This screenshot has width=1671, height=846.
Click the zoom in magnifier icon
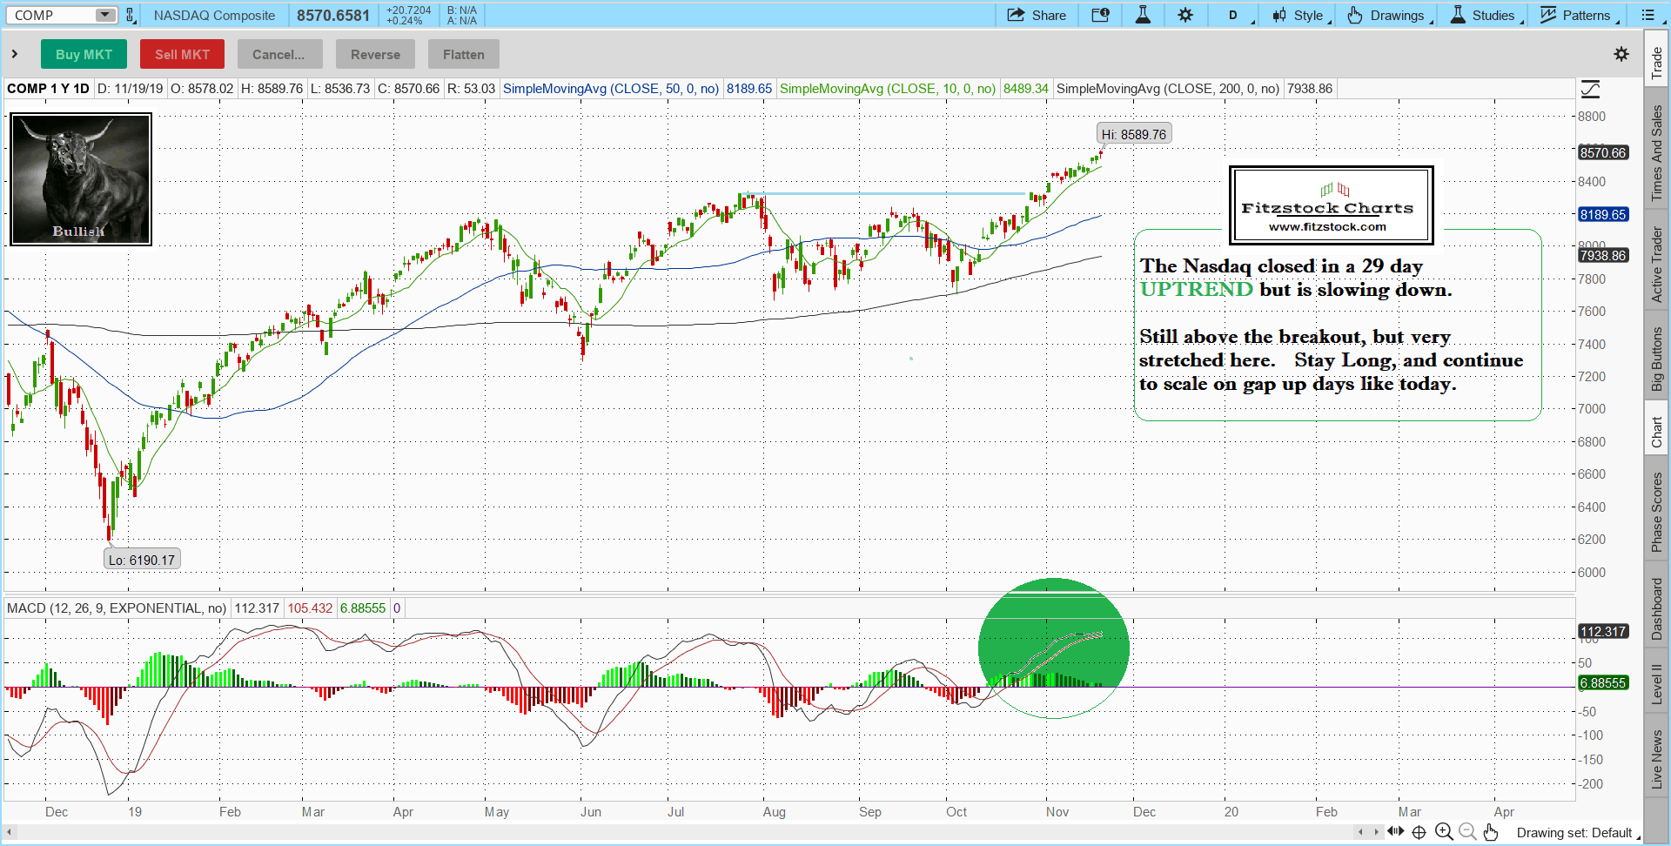pyautogui.click(x=1444, y=832)
